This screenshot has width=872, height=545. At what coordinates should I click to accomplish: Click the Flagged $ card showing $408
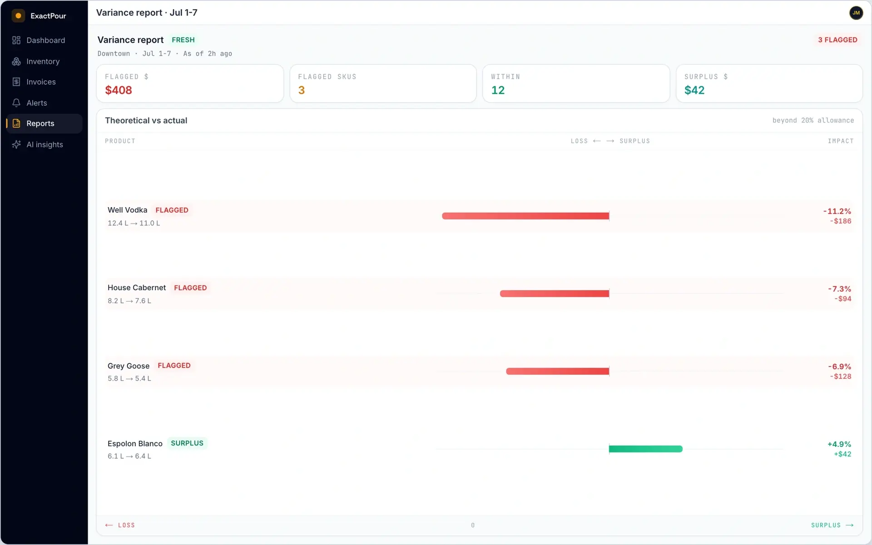click(190, 84)
